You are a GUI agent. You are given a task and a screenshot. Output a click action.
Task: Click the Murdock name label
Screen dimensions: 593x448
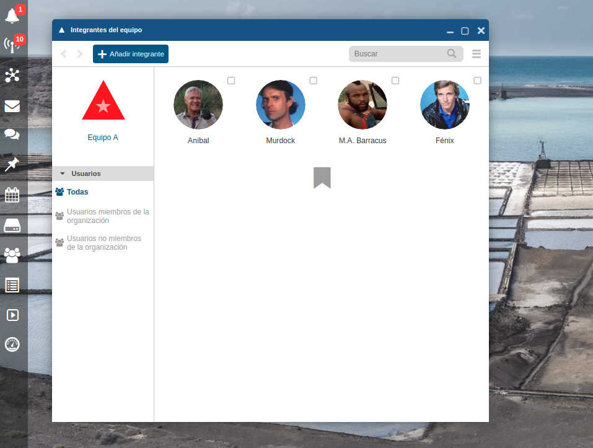point(280,140)
